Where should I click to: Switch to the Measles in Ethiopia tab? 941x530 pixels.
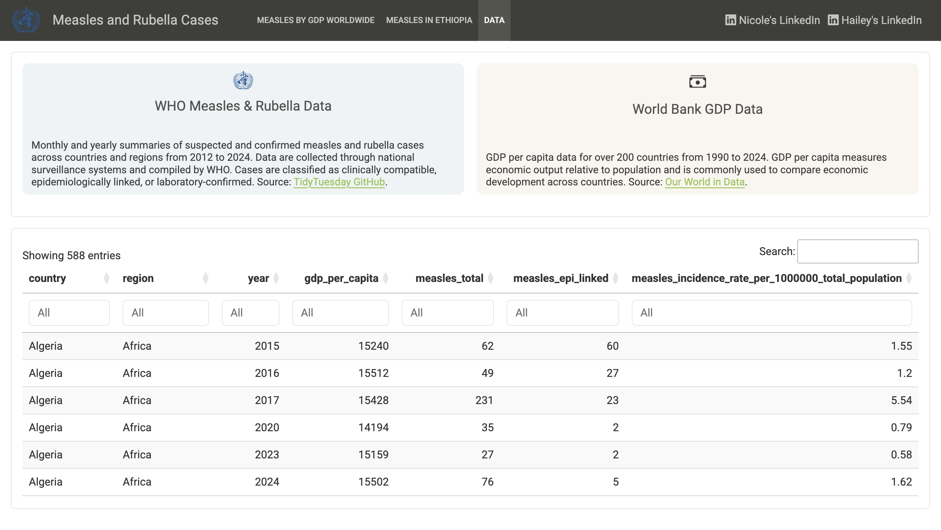429,20
